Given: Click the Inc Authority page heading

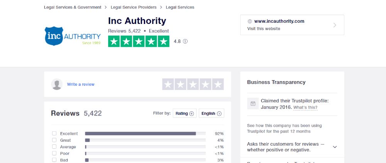Looking at the screenshot, I should pos(137,21).
